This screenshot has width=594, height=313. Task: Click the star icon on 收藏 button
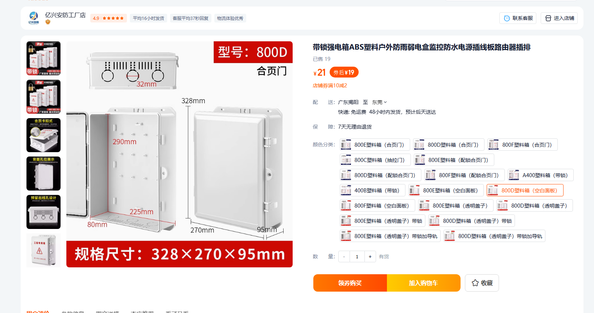click(x=475, y=283)
